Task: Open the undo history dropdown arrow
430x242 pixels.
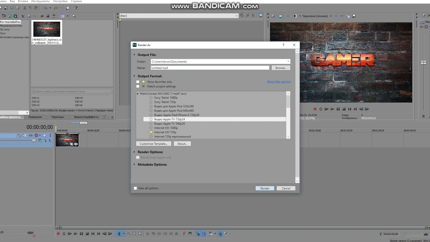Action: point(50,8)
